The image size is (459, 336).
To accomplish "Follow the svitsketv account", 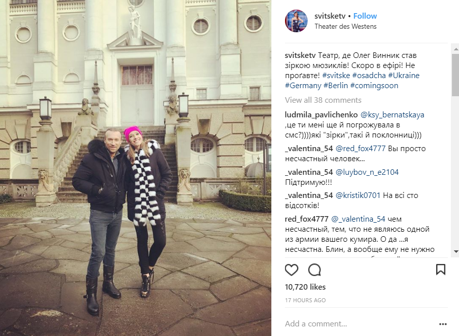I will [365, 16].
